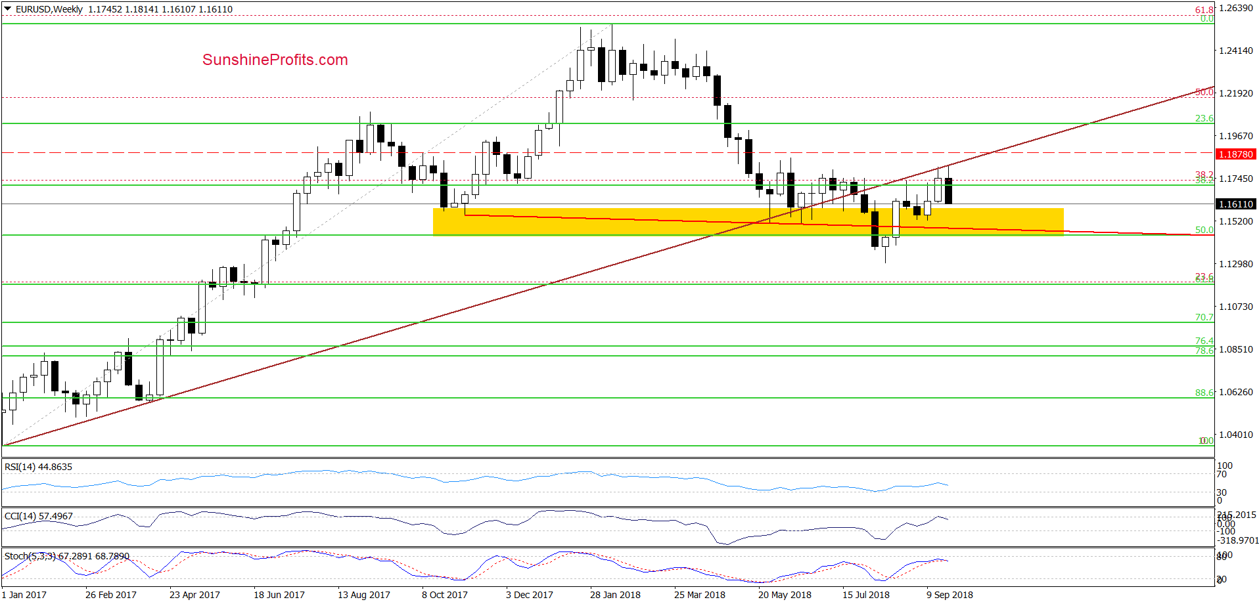Click the 1.26390 price axis label
Screen dimensions: 1259x604
pos(1236,8)
